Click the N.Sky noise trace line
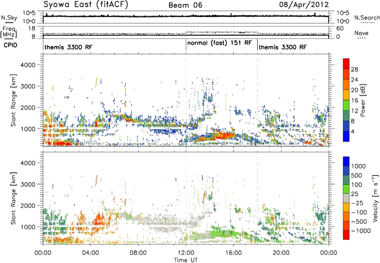Image resolution: width=380 pixels, height=263 pixels. [186, 16]
